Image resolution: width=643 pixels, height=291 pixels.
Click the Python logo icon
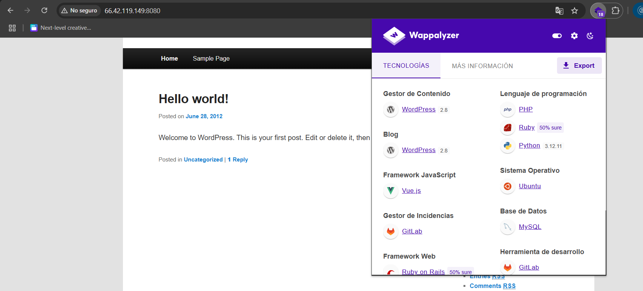[x=508, y=146]
